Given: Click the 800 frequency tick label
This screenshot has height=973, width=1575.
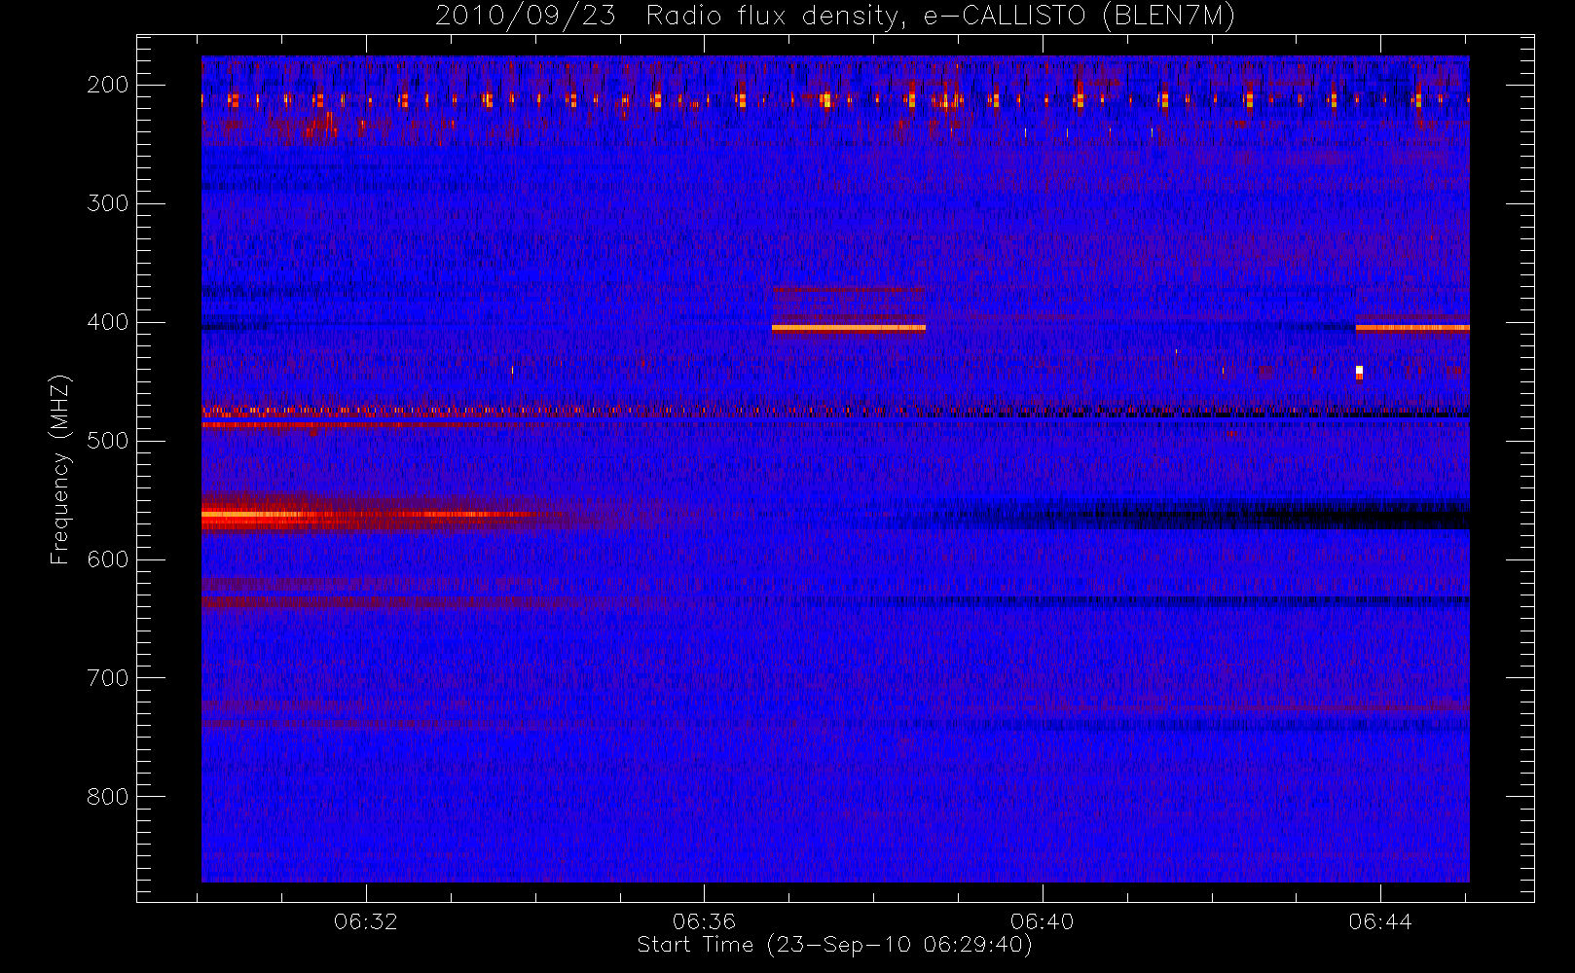Looking at the screenshot, I should [x=108, y=797].
